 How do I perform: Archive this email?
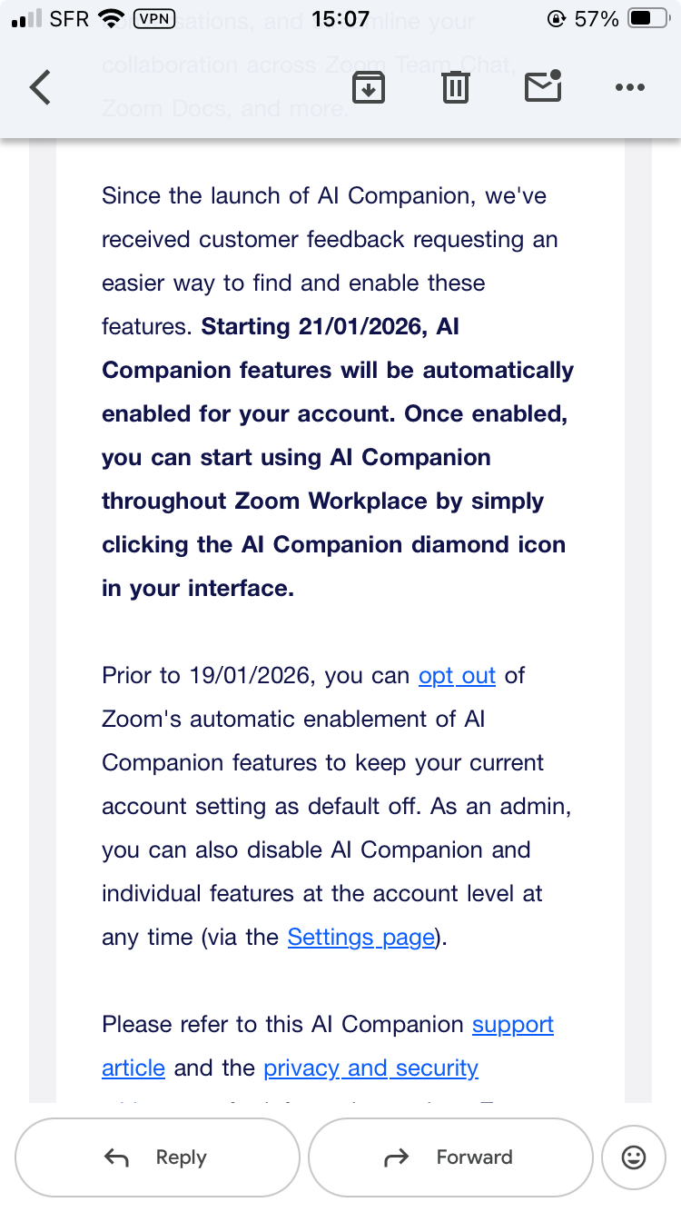click(369, 87)
